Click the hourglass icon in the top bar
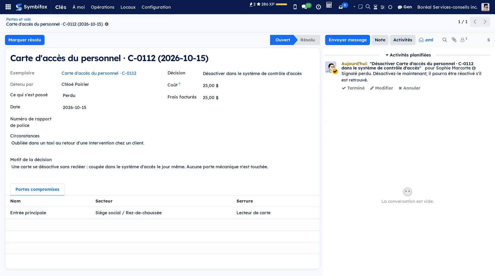Screen dimensions: 495x276 [375, 7]
